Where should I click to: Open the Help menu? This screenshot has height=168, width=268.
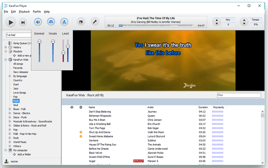click(47, 12)
